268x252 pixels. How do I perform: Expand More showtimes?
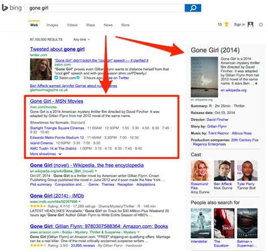tap(46, 154)
